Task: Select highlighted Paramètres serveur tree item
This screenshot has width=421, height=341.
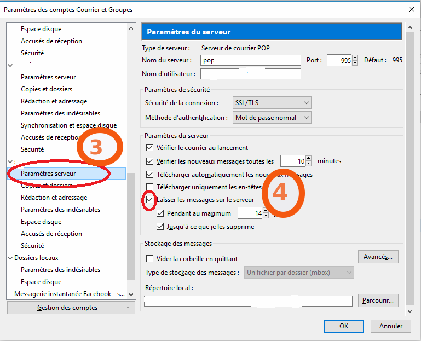Action: click(48, 174)
